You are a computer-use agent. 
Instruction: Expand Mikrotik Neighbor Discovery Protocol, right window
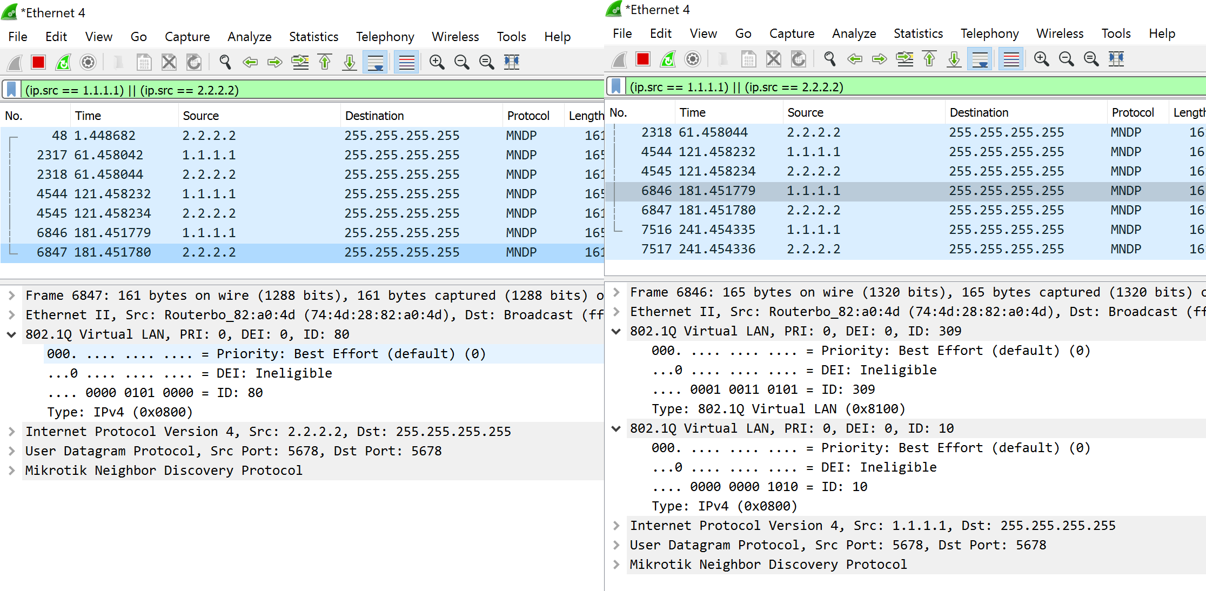(x=616, y=565)
